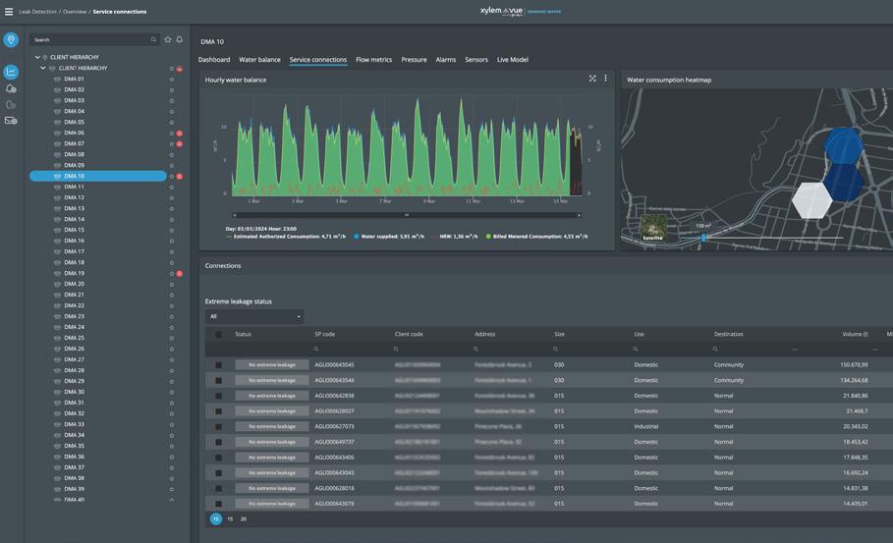This screenshot has height=543, width=893.
Task: Open the hamburger navigation menu
Action: [9, 12]
